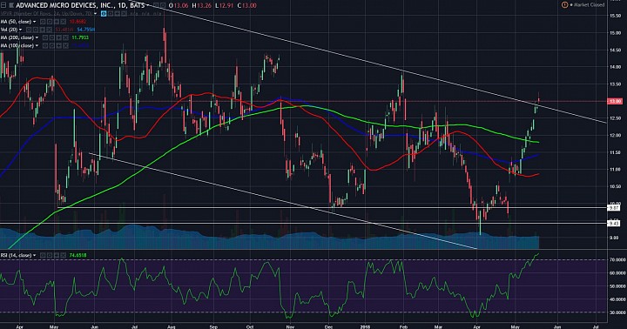This screenshot has height=329, width=627.
Task: Remove the MA (50, close) indicator with X icon
Action: (x=64, y=22)
